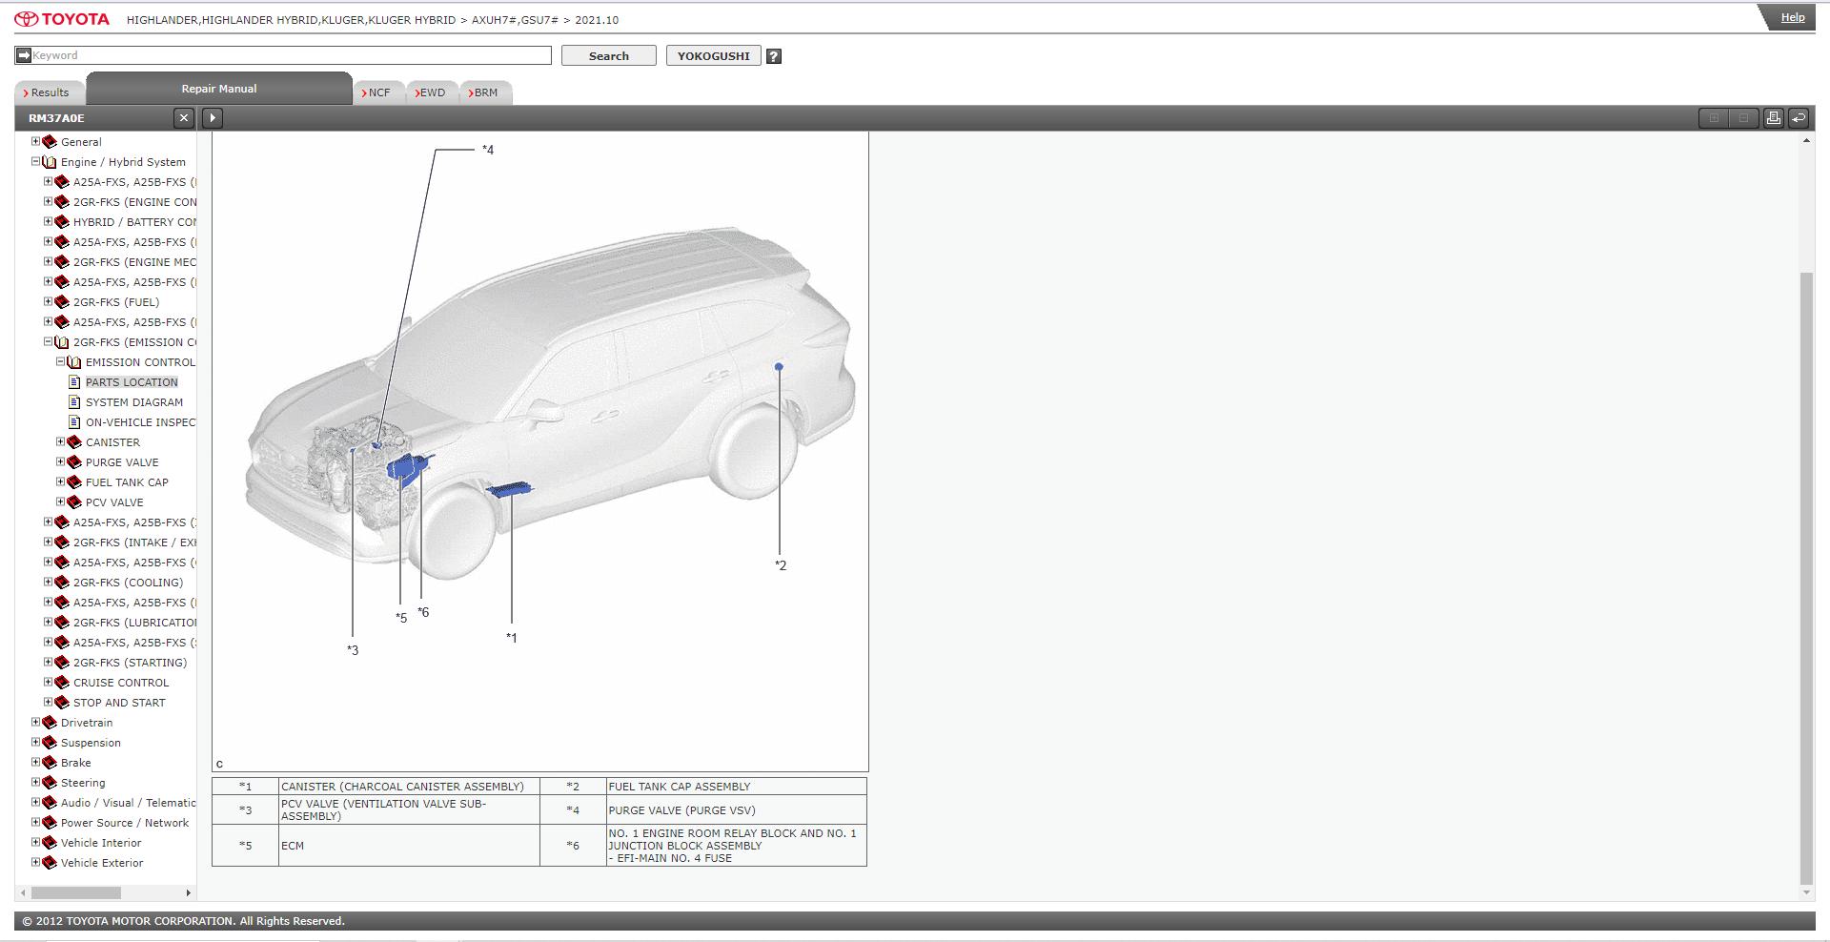This screenshot has height=942, width=1830.
Task: Click the SYSTEM DIAGRAM document icon
Action: (x=74, y=402)
